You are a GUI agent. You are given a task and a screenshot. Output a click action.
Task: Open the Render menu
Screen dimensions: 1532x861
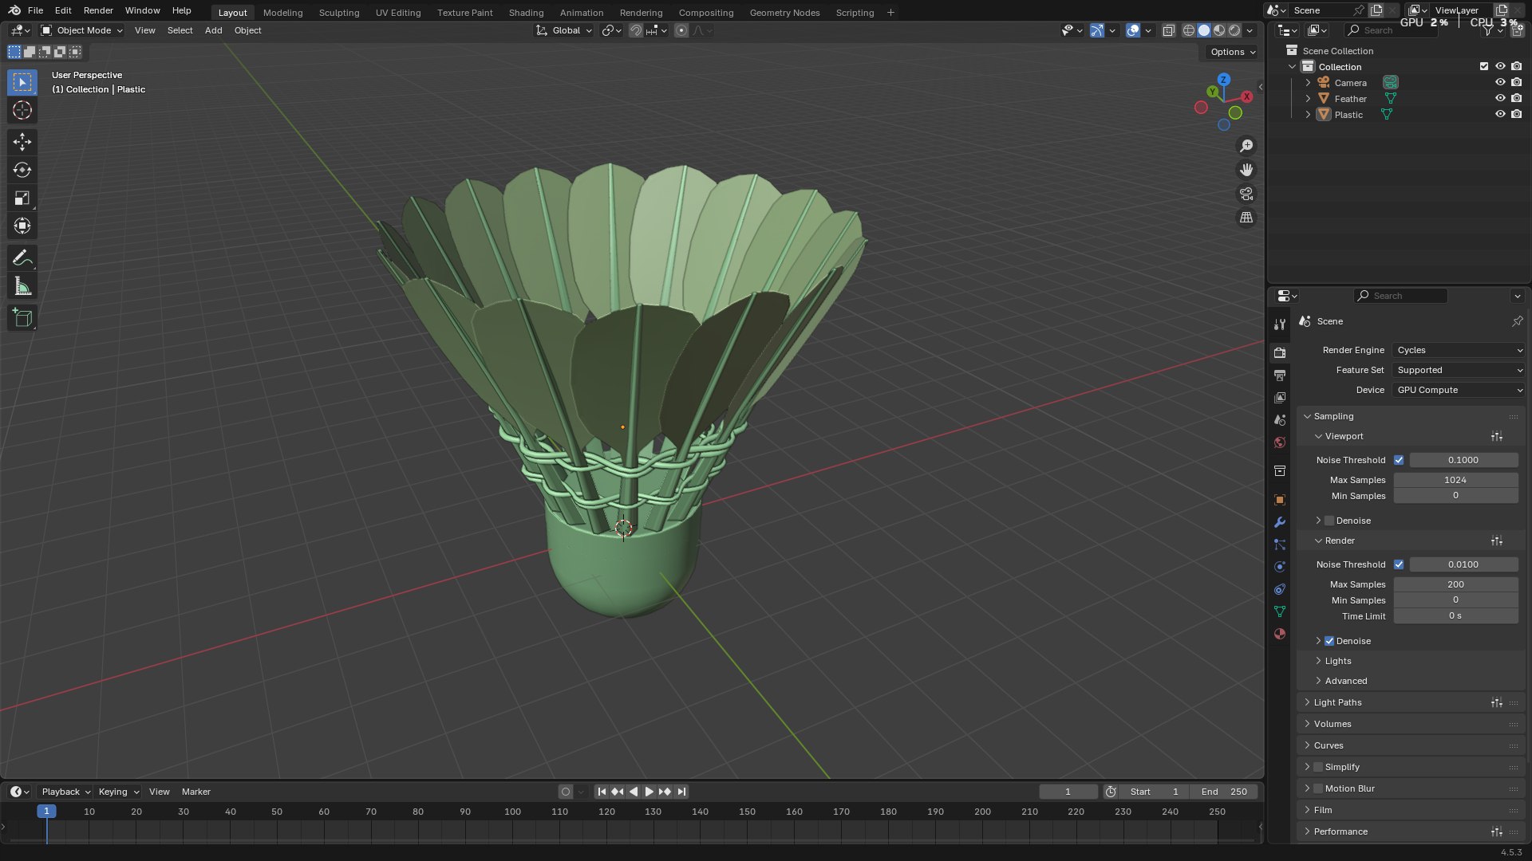pos(98,10)
